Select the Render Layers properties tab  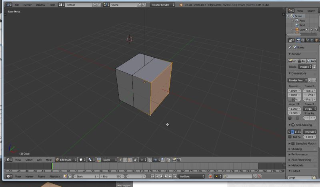(303, 40)
